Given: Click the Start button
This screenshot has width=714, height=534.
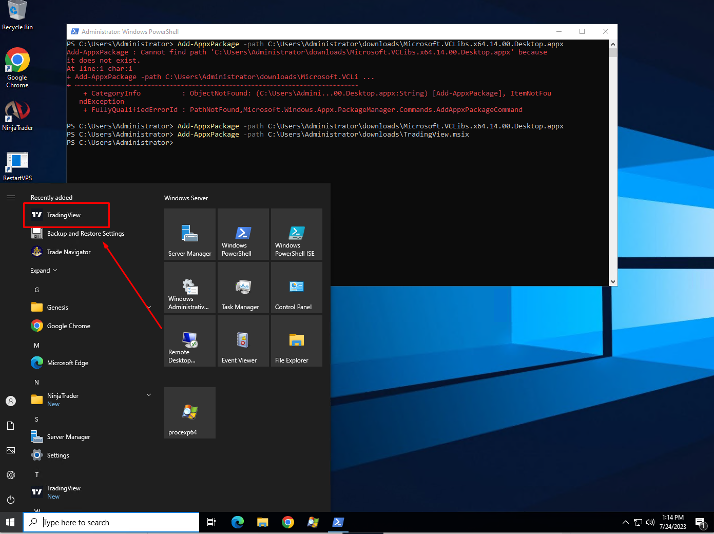Looking at the screenshot, I should coord(11,522).
